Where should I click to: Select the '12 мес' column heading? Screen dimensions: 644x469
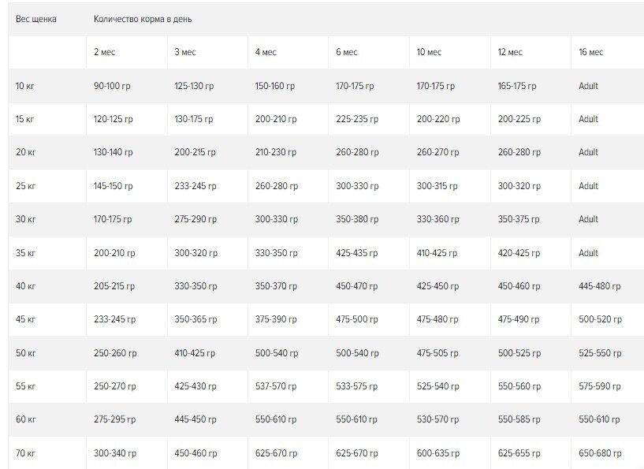coord(510,52)
